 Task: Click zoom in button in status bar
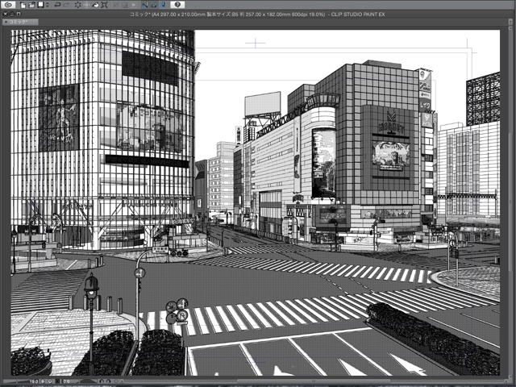tap(50, 381)
